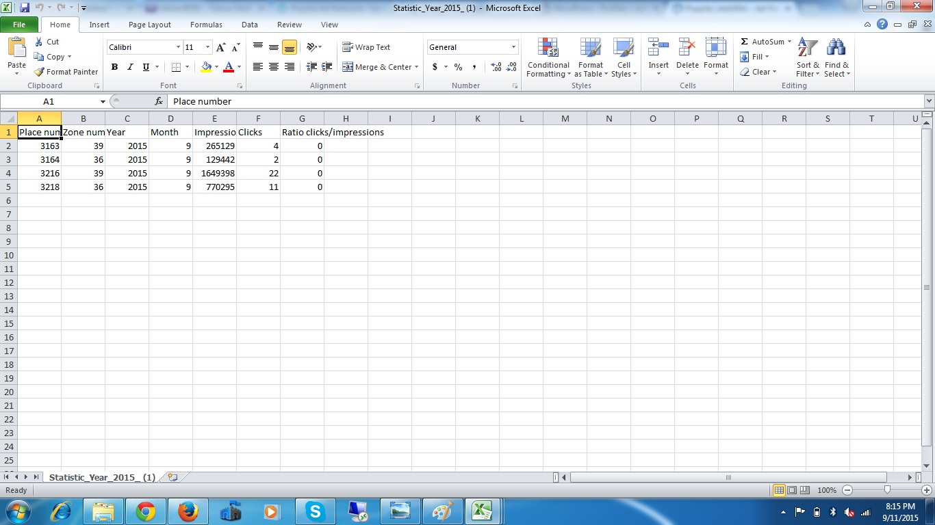
Task: Click the Save icon in quick access toolbar
Action: pos(25,8)
